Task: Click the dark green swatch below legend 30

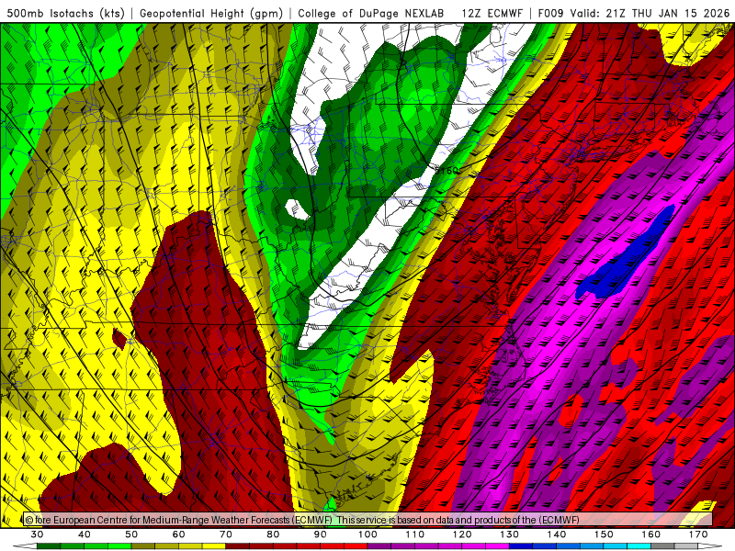Action: pyautogui.click(x=49, y=546)
